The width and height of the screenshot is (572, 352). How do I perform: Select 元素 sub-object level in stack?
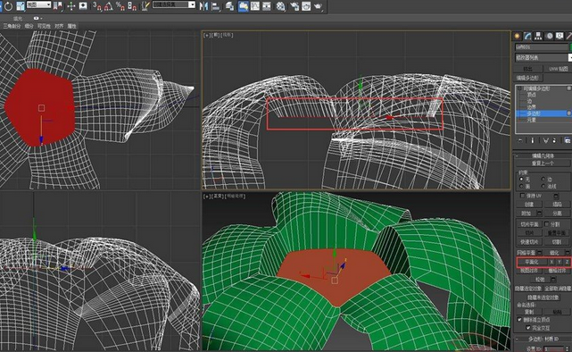[532, 120]
